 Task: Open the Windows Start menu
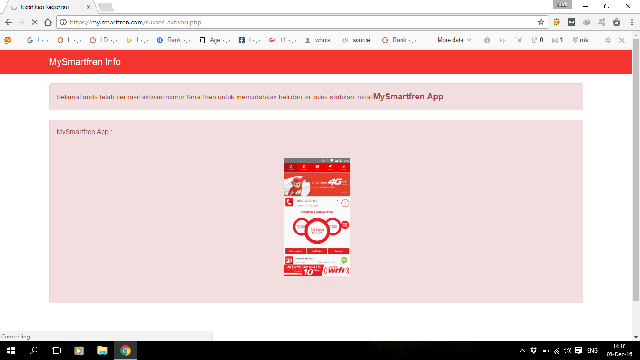(11, 351)
